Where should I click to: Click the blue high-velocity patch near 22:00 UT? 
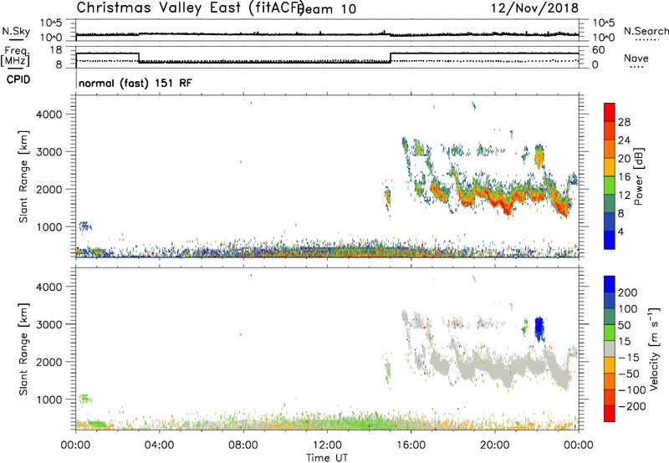[539, 328]
